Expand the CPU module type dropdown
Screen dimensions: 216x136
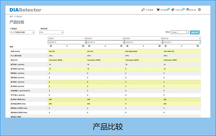(51, 32)
